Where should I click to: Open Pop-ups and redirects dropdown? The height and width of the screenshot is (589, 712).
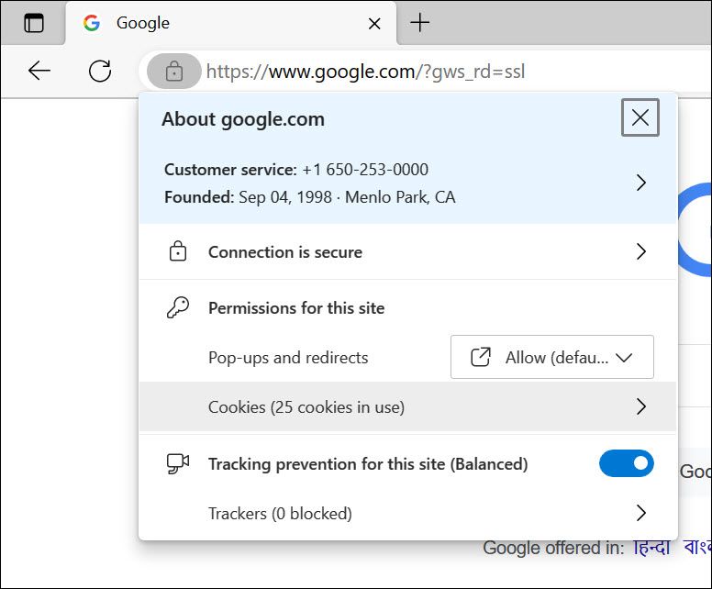[551, 358]
